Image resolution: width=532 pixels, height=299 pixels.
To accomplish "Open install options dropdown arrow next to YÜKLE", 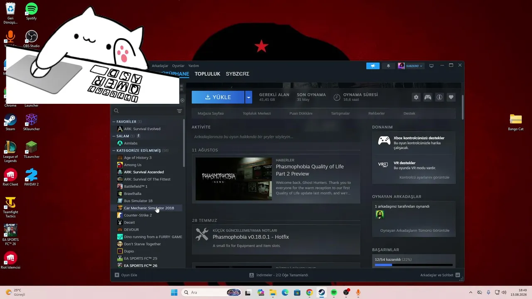I will [x=249, y=97].
